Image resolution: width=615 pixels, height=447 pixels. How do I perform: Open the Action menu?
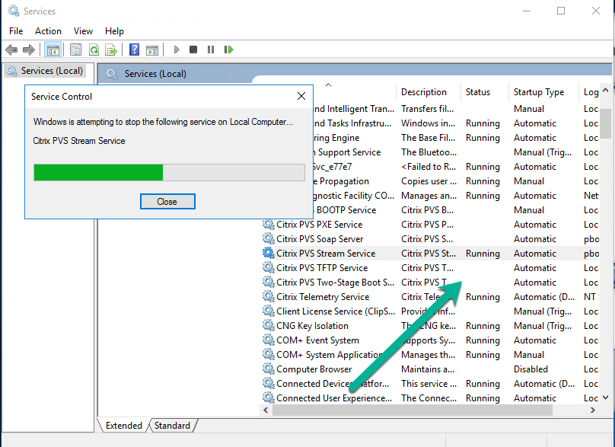point(48,31)
